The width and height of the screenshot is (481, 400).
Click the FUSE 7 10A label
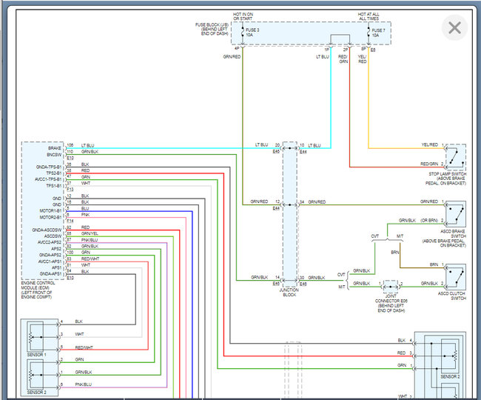tap(378, 33)
